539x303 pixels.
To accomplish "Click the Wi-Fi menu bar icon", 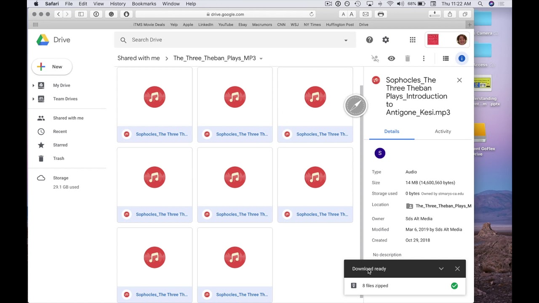I will pyautogui.click(x=390, y=4).
